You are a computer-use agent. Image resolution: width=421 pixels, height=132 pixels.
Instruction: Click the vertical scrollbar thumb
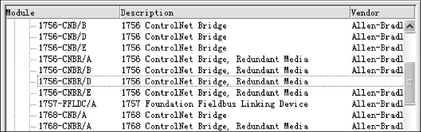(x=410, y=83)
